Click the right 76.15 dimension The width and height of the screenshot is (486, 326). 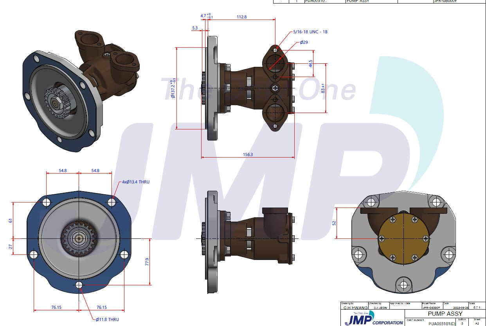102,307
